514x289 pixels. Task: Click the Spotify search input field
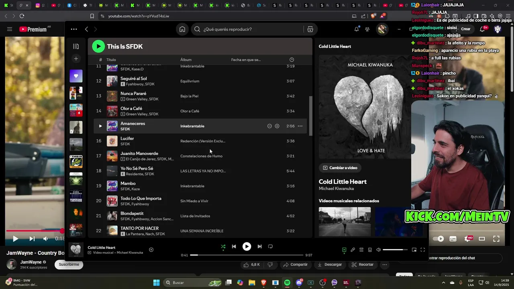point(252,29)
